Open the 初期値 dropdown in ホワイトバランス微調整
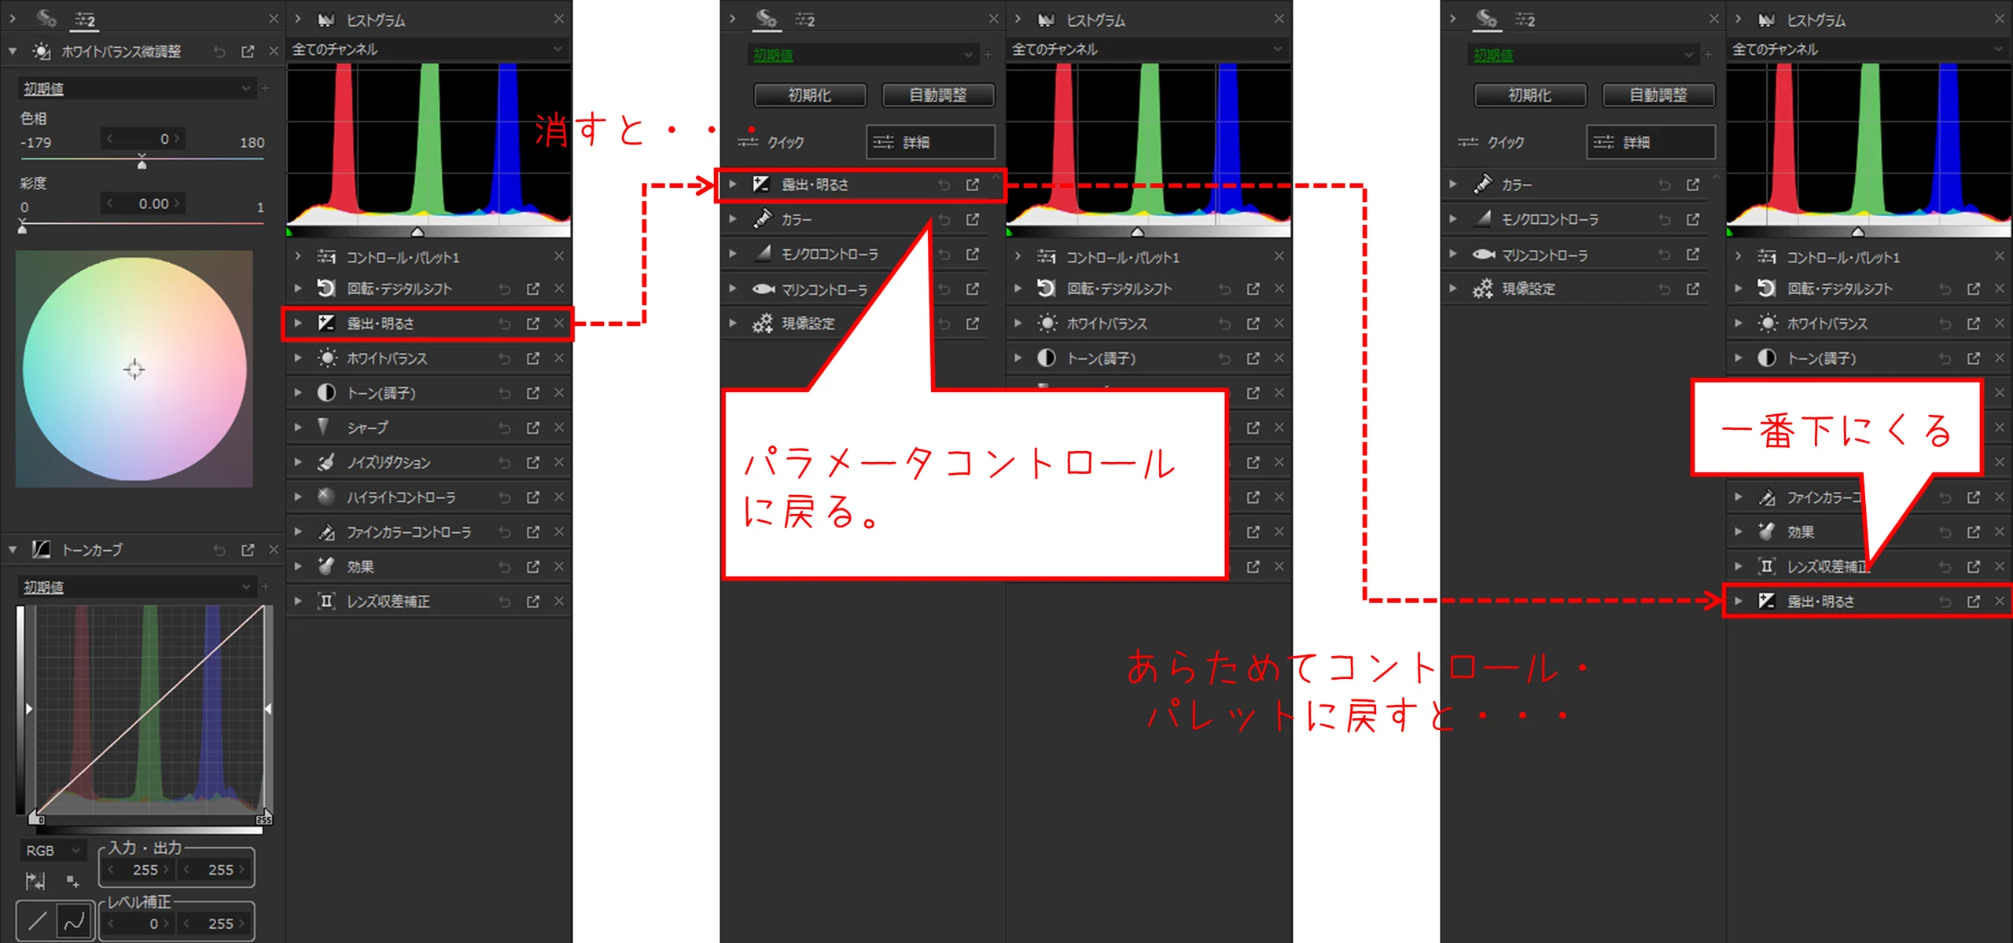 point(137,89)
